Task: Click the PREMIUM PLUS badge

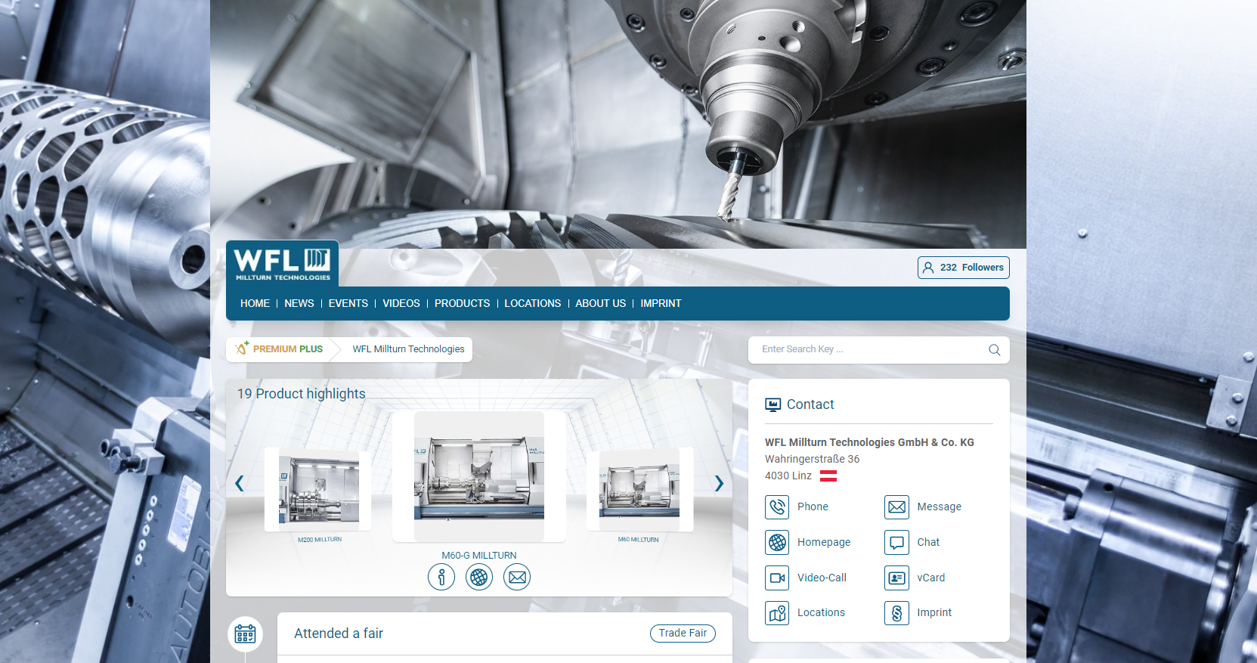Action: pyautogui.click(x=280, y=349)
